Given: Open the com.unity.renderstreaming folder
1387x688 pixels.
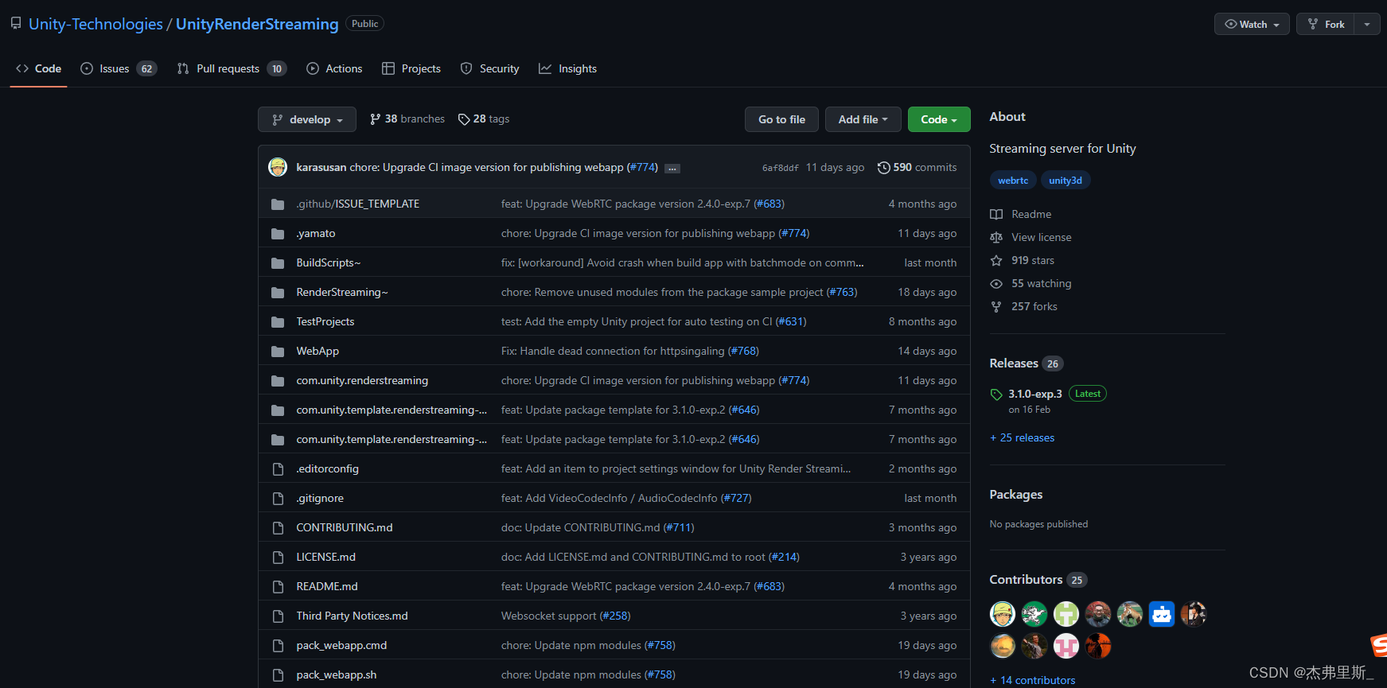Looking at the screenshot, I should (x=362, y=380).
